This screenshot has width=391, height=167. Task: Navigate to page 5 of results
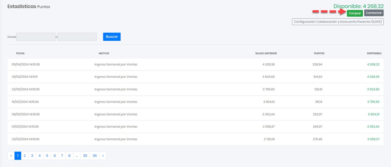(47, 156)
